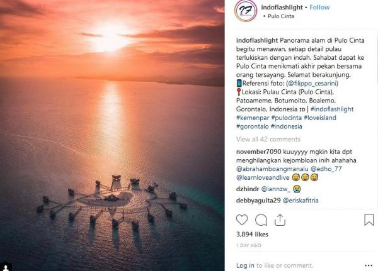Save the post with the bookmark icon
The height and width of the screenshot is (271, 378).
[x=369, y=219]
